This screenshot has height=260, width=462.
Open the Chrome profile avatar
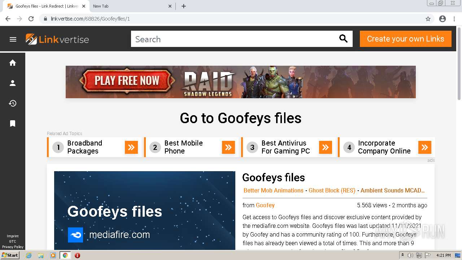coord(443,19)
